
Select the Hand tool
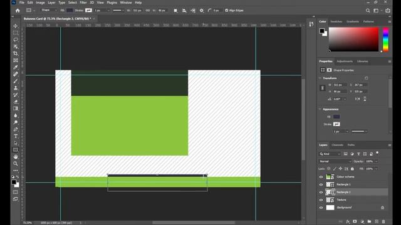(x=16, y=157)
